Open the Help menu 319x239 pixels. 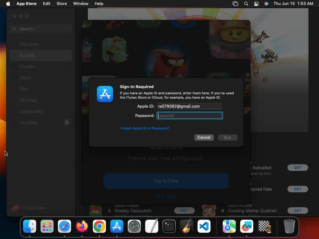(x=99, y=4)
